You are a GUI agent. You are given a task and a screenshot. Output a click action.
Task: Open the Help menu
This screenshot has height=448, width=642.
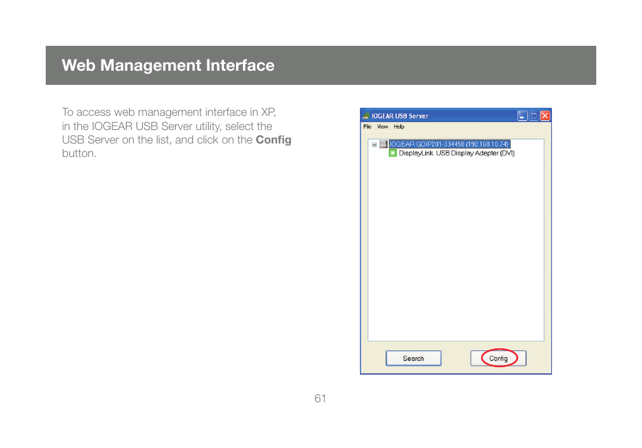pos(399,127)
